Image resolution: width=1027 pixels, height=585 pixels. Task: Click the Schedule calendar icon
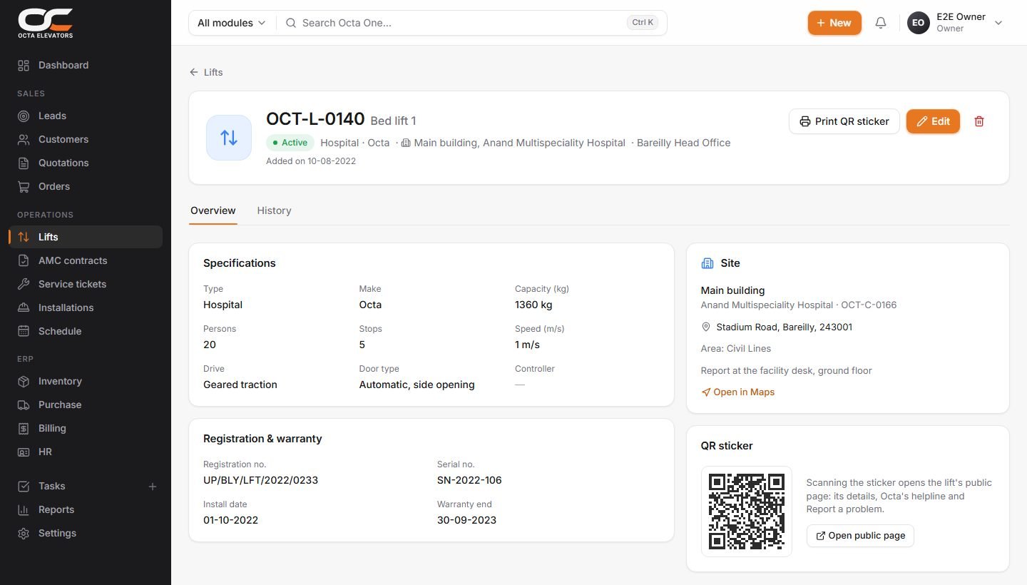(24, 332)
